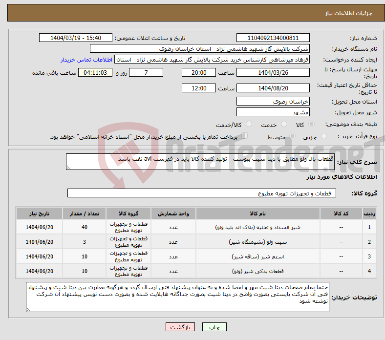This screenshot has height=340, width=385.
Task: Click the بازگشت (back) button
Action: click(x=180, y=327)
